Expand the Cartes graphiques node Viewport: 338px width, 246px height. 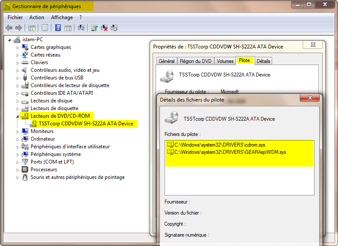(18, 47)
